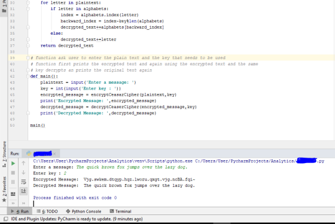
Task: Click encrypted output 'Vjg.swkem.dtqyp' in console
Action: coord(102,179)
